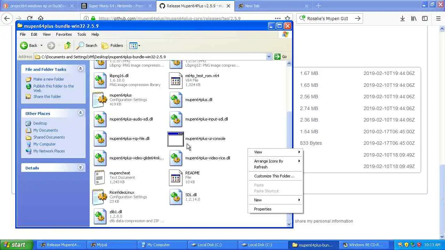Open Arrange Icons By submenu

point(275,161)
